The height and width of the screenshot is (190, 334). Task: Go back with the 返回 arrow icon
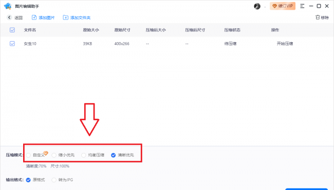point(9,17)
